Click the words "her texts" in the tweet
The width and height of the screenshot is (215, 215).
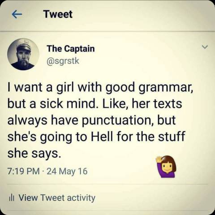click(x=157, y=104)
